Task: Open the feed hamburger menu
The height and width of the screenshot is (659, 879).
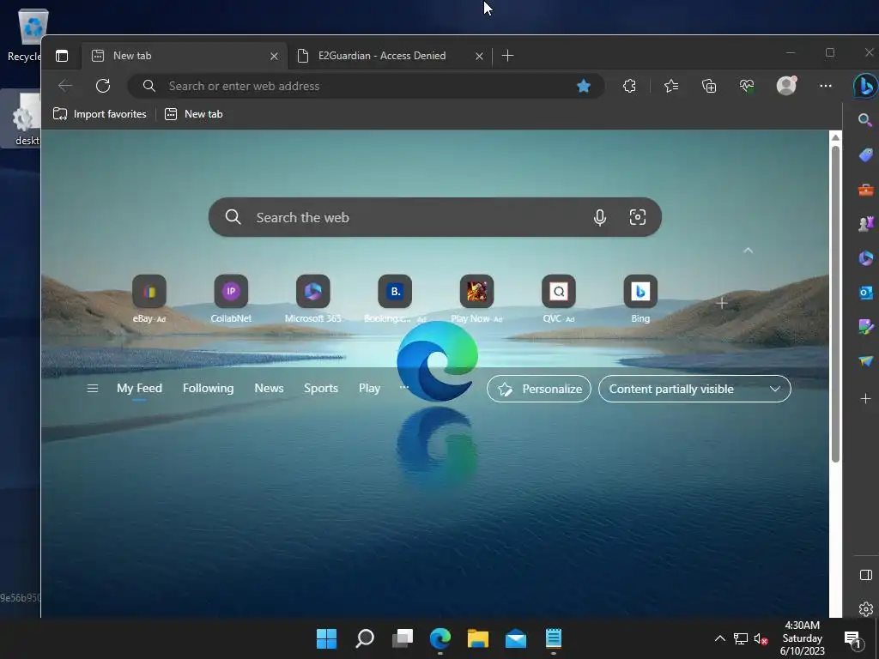Action: [93, 389]
